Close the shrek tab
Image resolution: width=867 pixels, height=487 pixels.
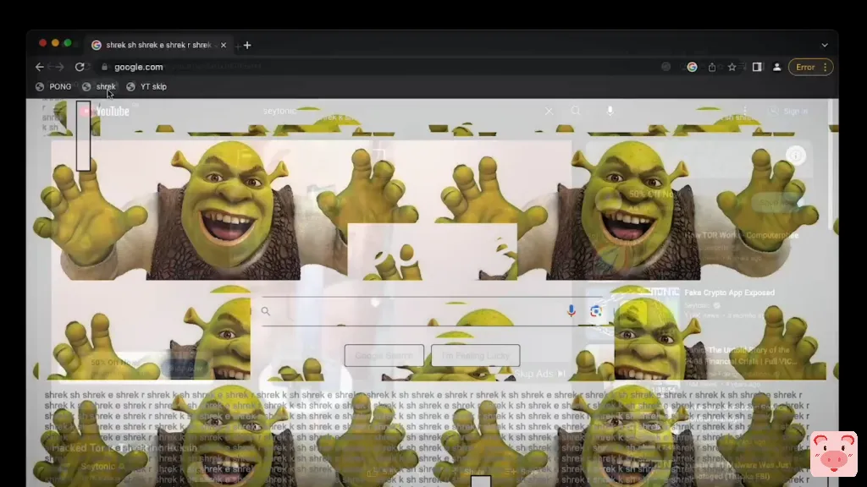(224, 46)
